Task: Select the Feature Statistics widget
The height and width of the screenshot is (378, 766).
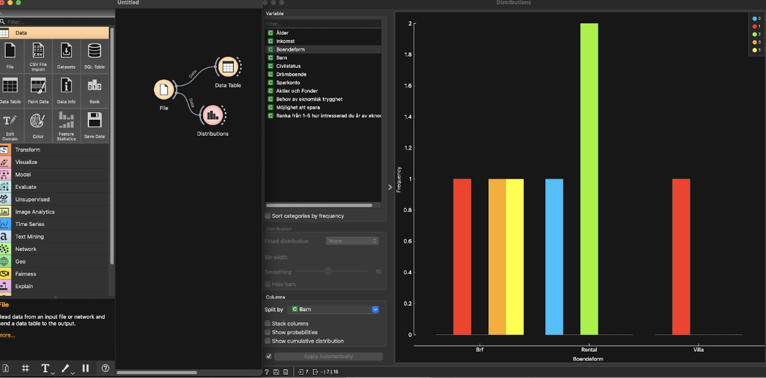Action: click(67, 126)
